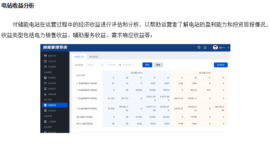270x145 pixels.
Task: Click the 设备监控 sidebar icon
Action: (x=45, y=89)
